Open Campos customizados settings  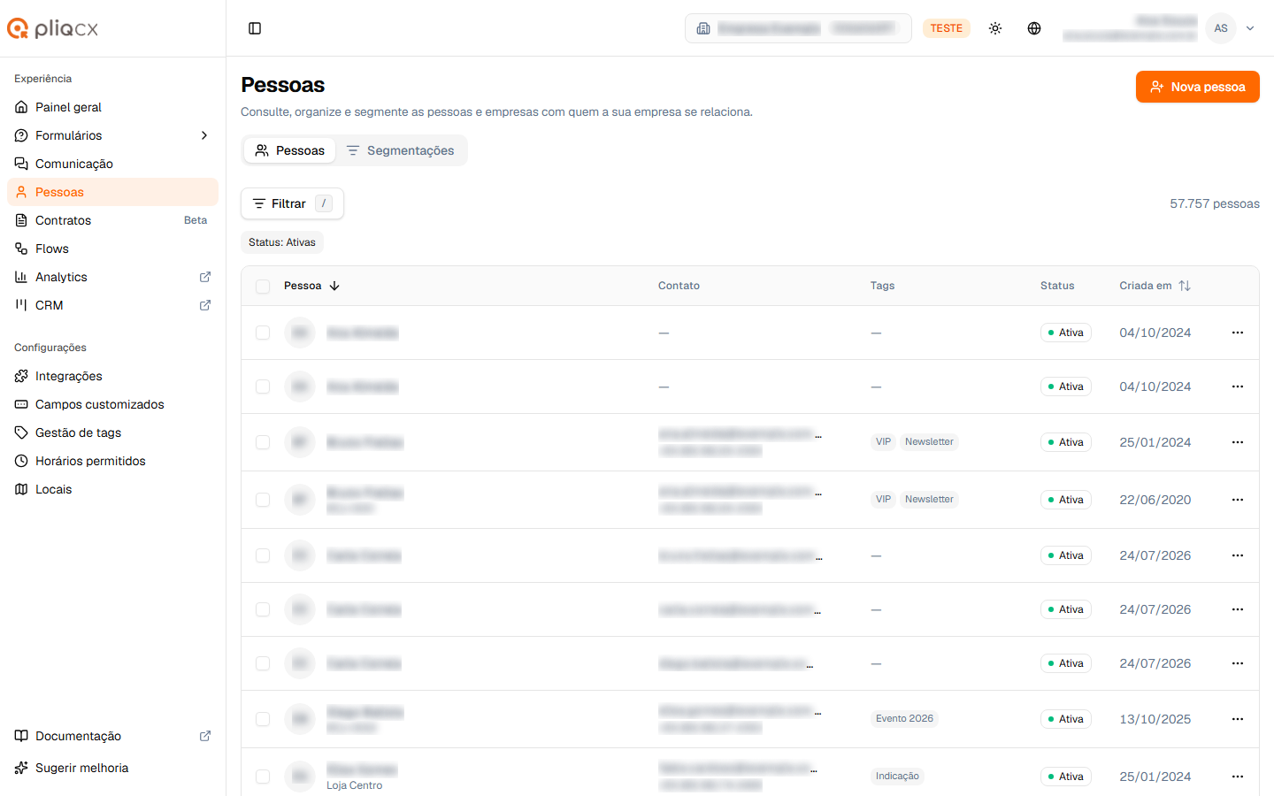(112, 404)
